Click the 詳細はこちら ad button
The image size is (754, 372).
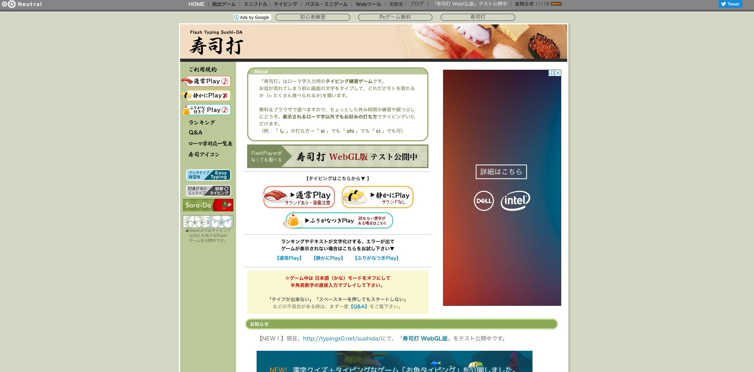501,172
